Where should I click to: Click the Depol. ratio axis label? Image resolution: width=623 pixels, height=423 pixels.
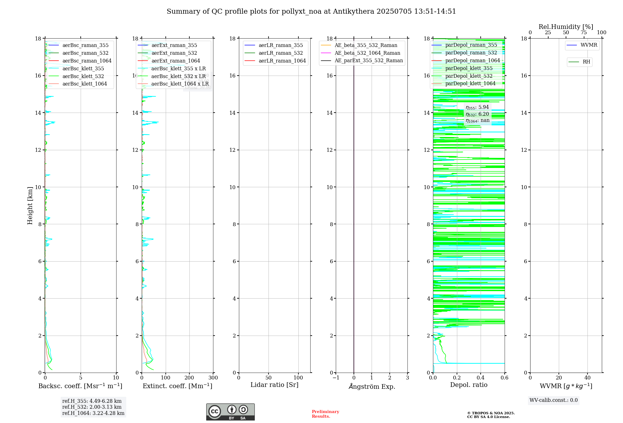(468, 385)
